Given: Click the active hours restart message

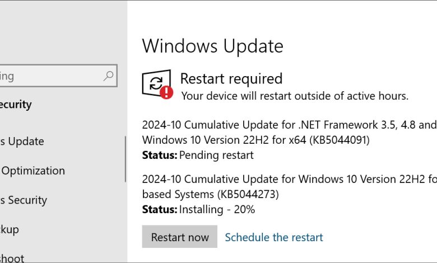Looking at the screenshot, I should pyautogui.click(x=295, y=96).
